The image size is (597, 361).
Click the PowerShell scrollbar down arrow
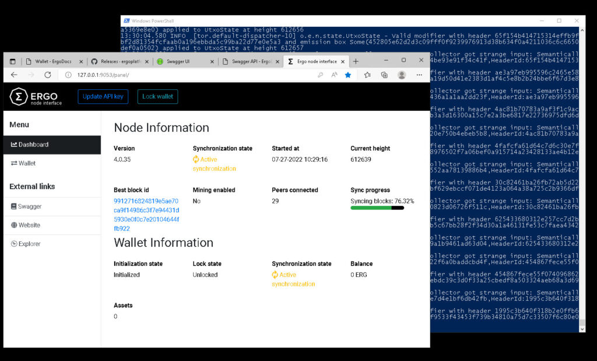[x=582, y=329]
